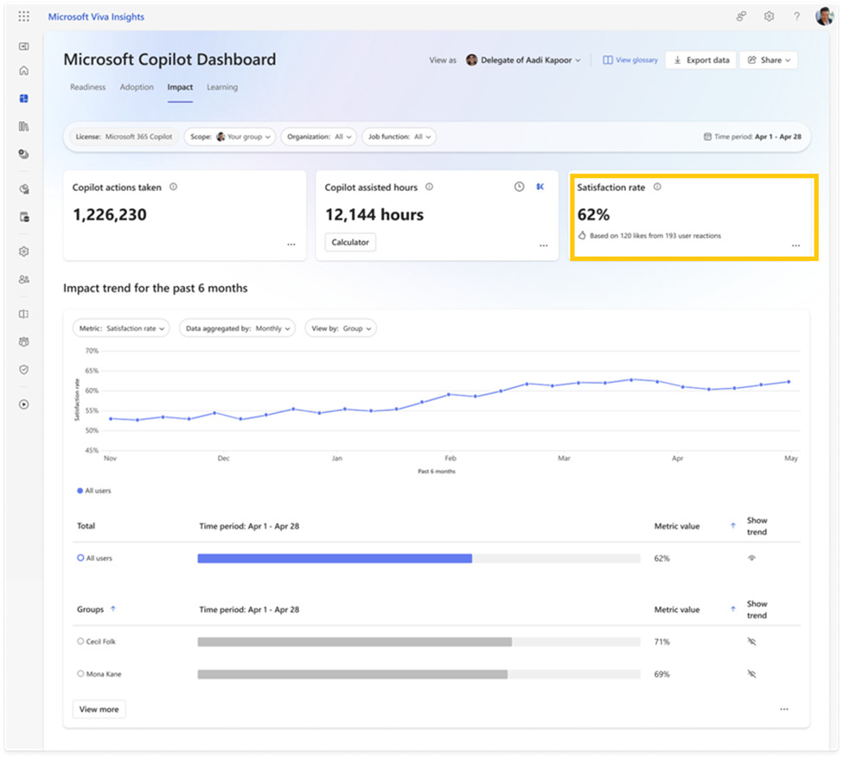Switch to the Learning tab

click(222, 87)
